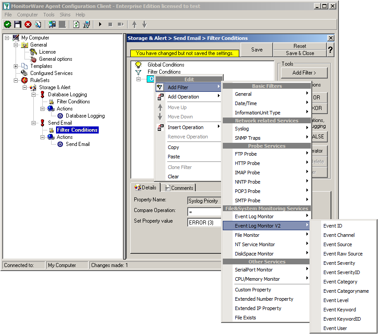The width and height of the screenshot is (378, 334).
Task: Expand the Templates tree node
Action: point(16,66)
